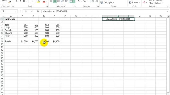170x95 pixels.
Task: Open the Cell Styles gallery
Action: coord(107,2)
